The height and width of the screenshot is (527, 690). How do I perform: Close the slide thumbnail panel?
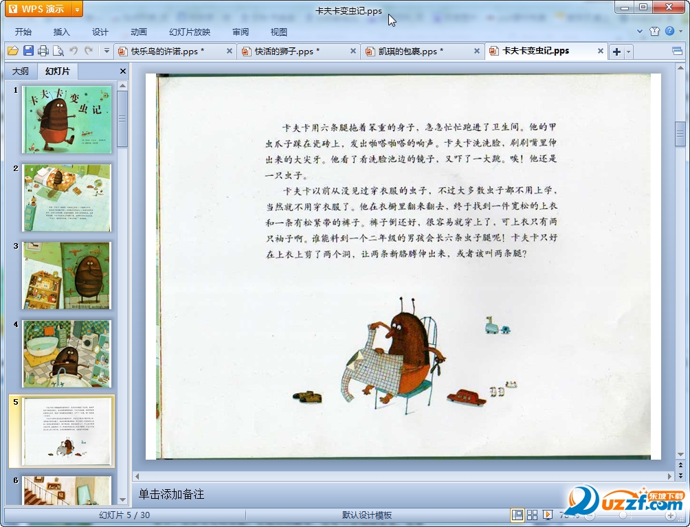pyautogui.click(x=123, y=71)
